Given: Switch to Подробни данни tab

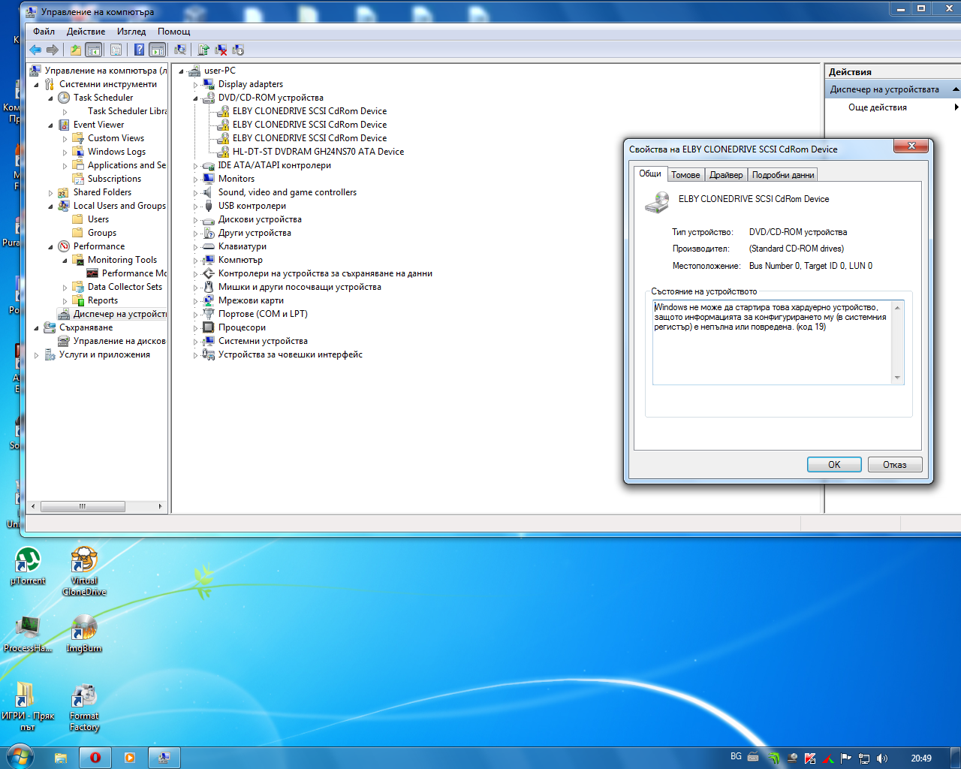Looking at the screenshot, I should pyautogui.click(x=783, y=175).
